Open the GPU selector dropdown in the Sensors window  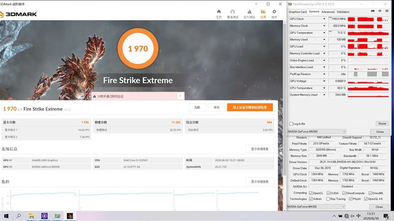[317, 132]
